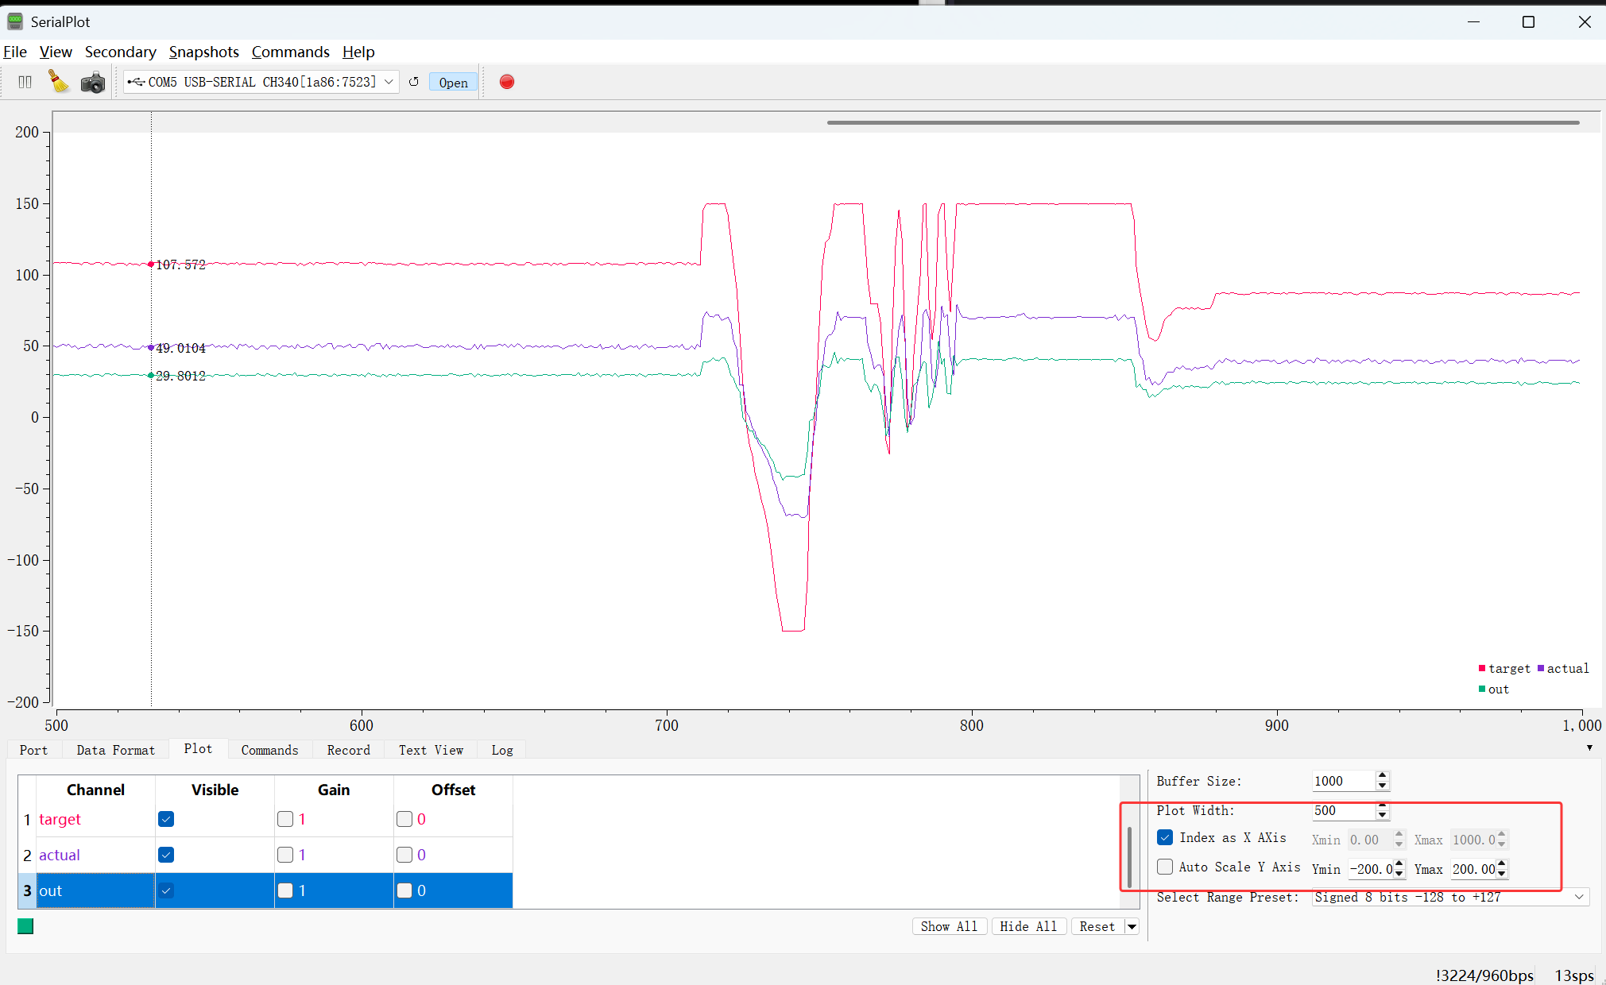
Task: Click the 13sps status bar text
Action: pyautogui.click(x=1573, y=975)
